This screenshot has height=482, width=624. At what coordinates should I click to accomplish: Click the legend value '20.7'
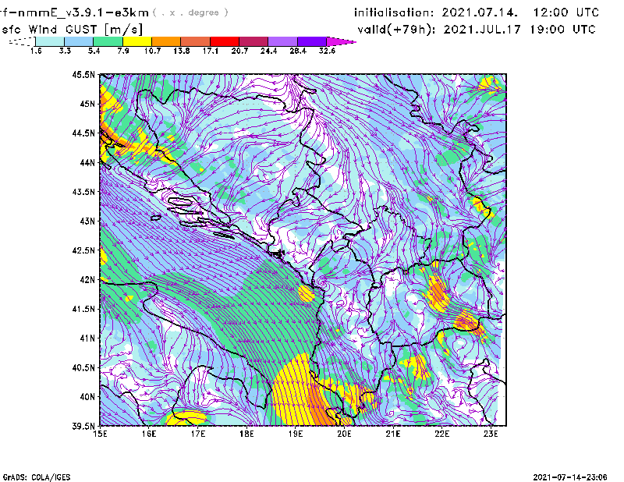[239, 51]
